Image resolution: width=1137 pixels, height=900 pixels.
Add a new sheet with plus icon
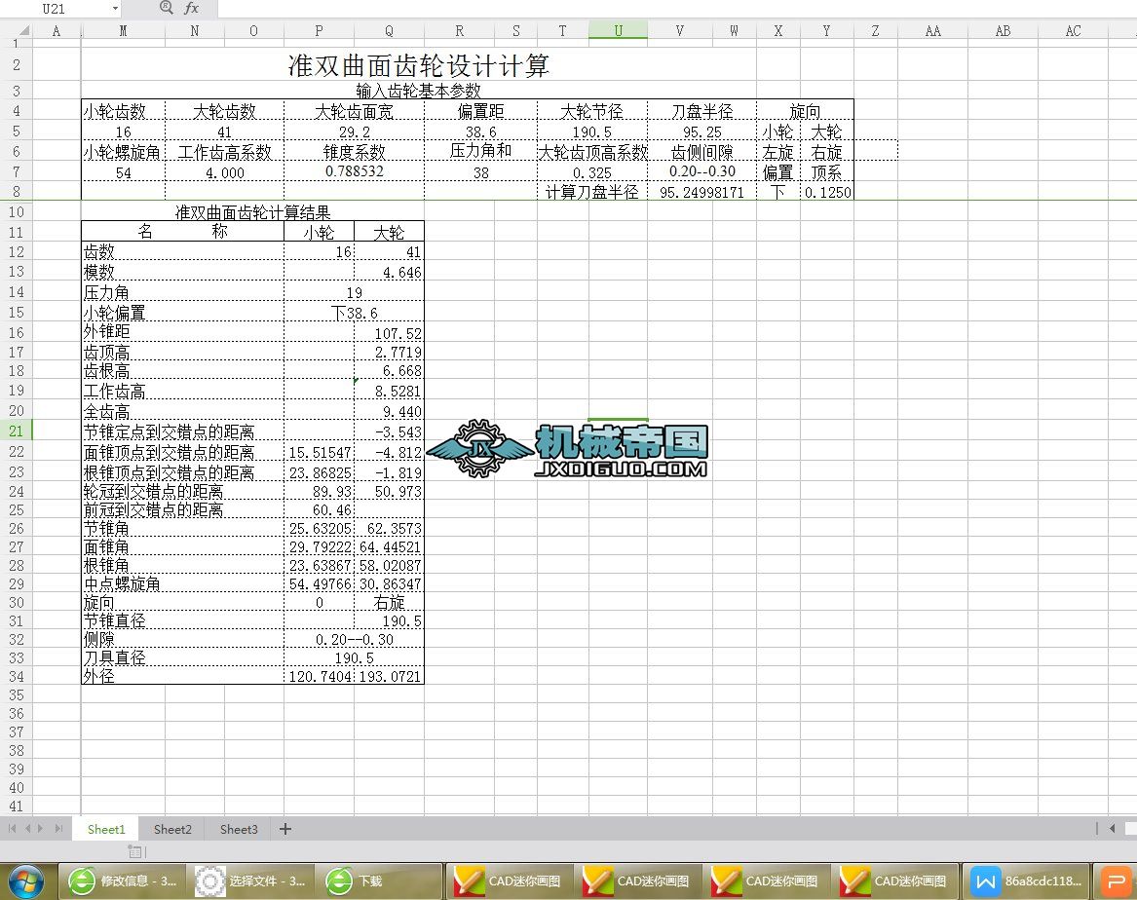[x=284, y=829]
